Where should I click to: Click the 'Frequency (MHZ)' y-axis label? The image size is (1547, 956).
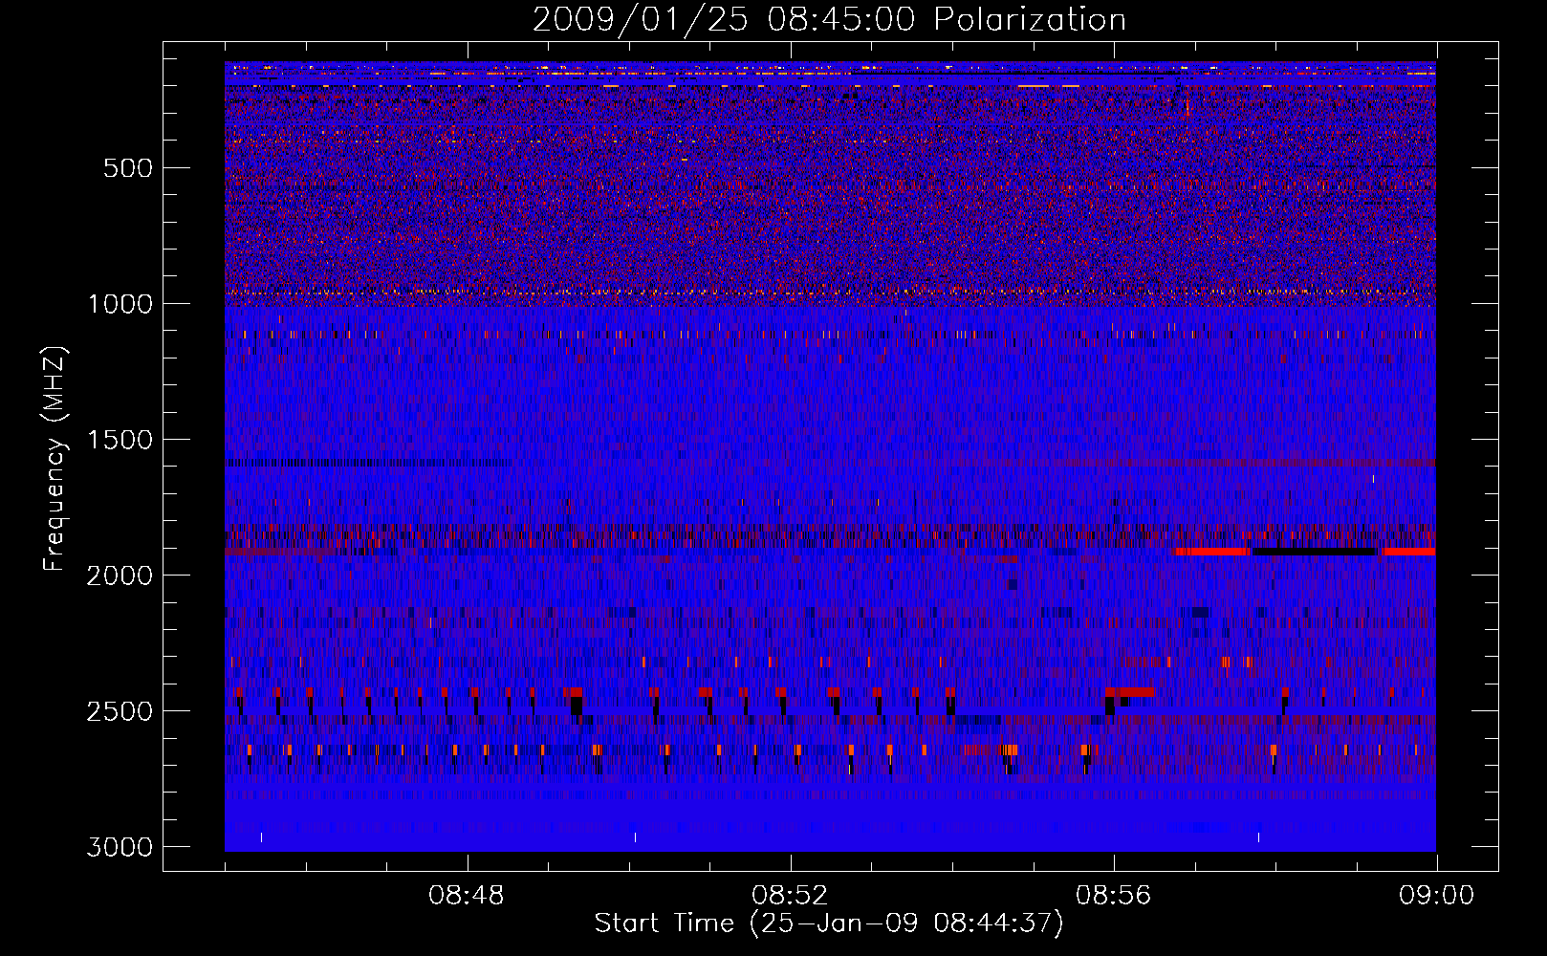[55, 459]
